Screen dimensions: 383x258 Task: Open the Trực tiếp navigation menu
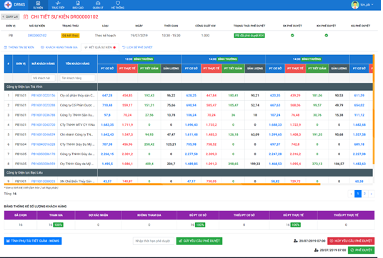(58, 5)
